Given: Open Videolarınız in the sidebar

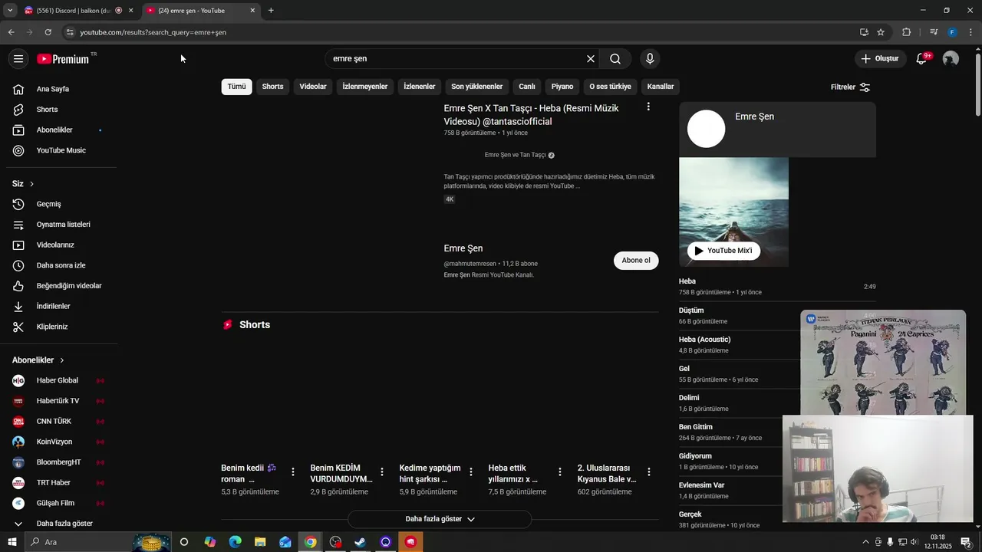Looking at the screenshot, I should (x=58, y=245).
